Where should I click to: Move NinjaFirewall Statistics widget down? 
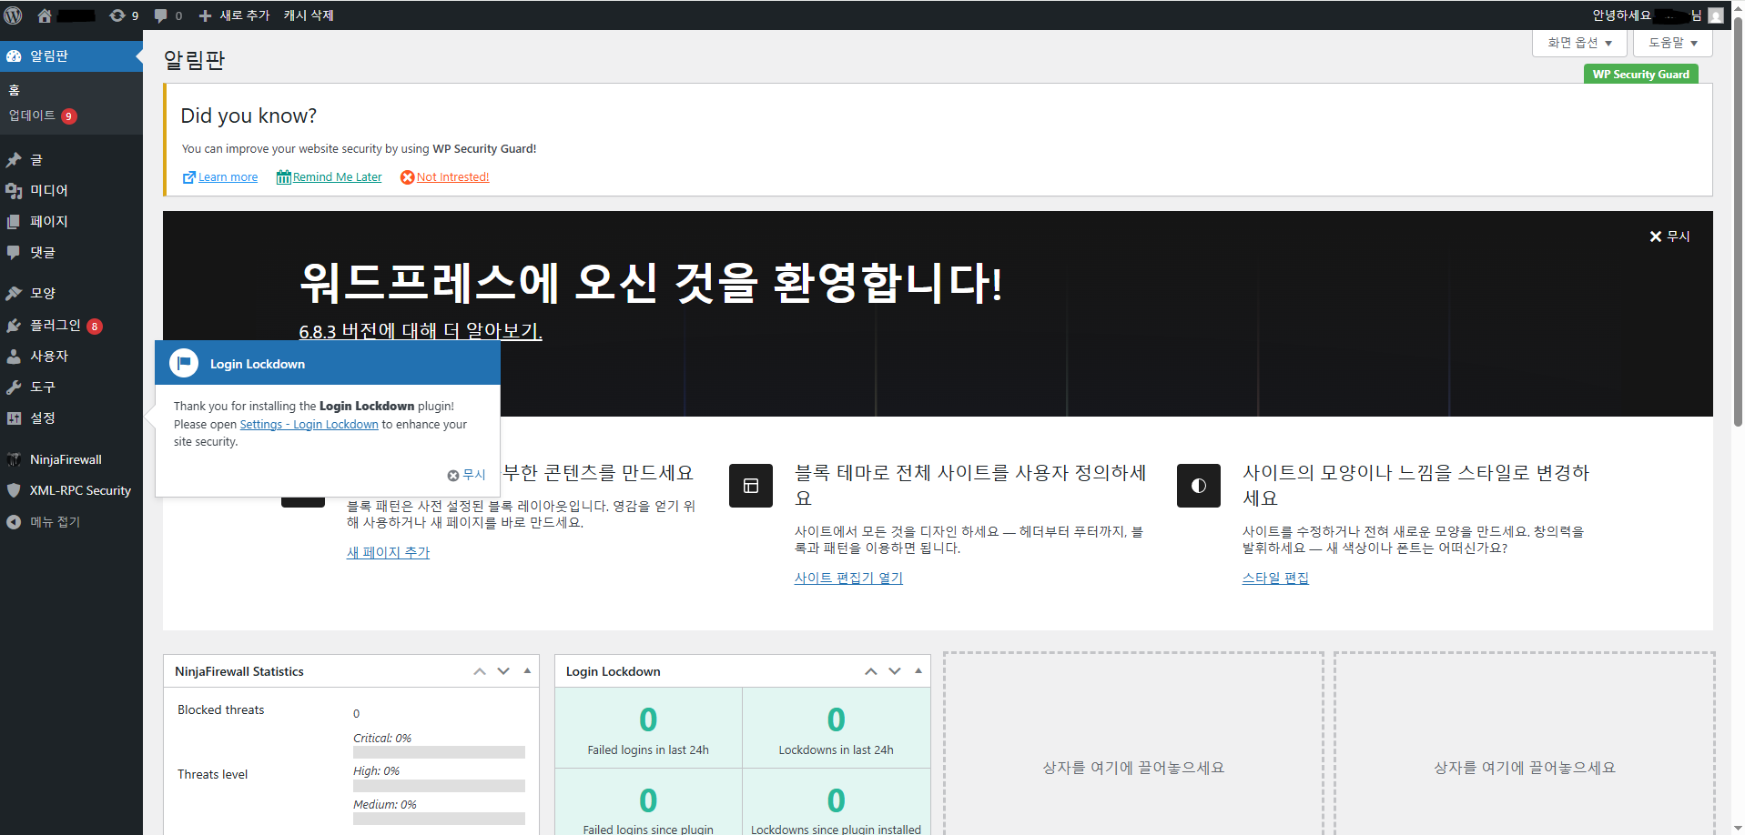(x=503, y=671)
